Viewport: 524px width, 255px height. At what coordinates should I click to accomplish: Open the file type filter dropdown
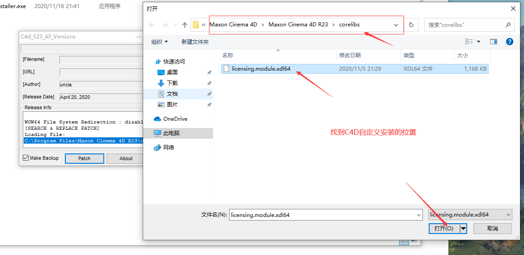[470, 215]
